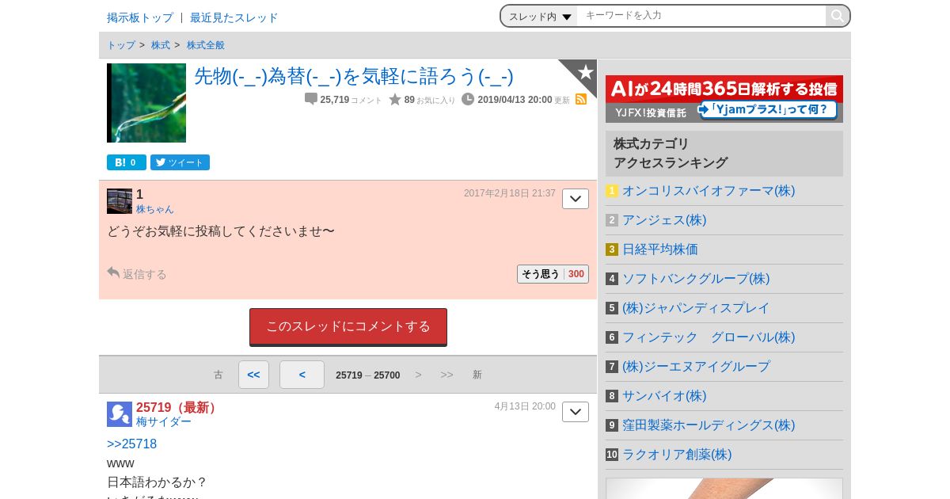Click the search magnifier icon
This screenshot has height=499, width=950.
[x=837, y=16]
